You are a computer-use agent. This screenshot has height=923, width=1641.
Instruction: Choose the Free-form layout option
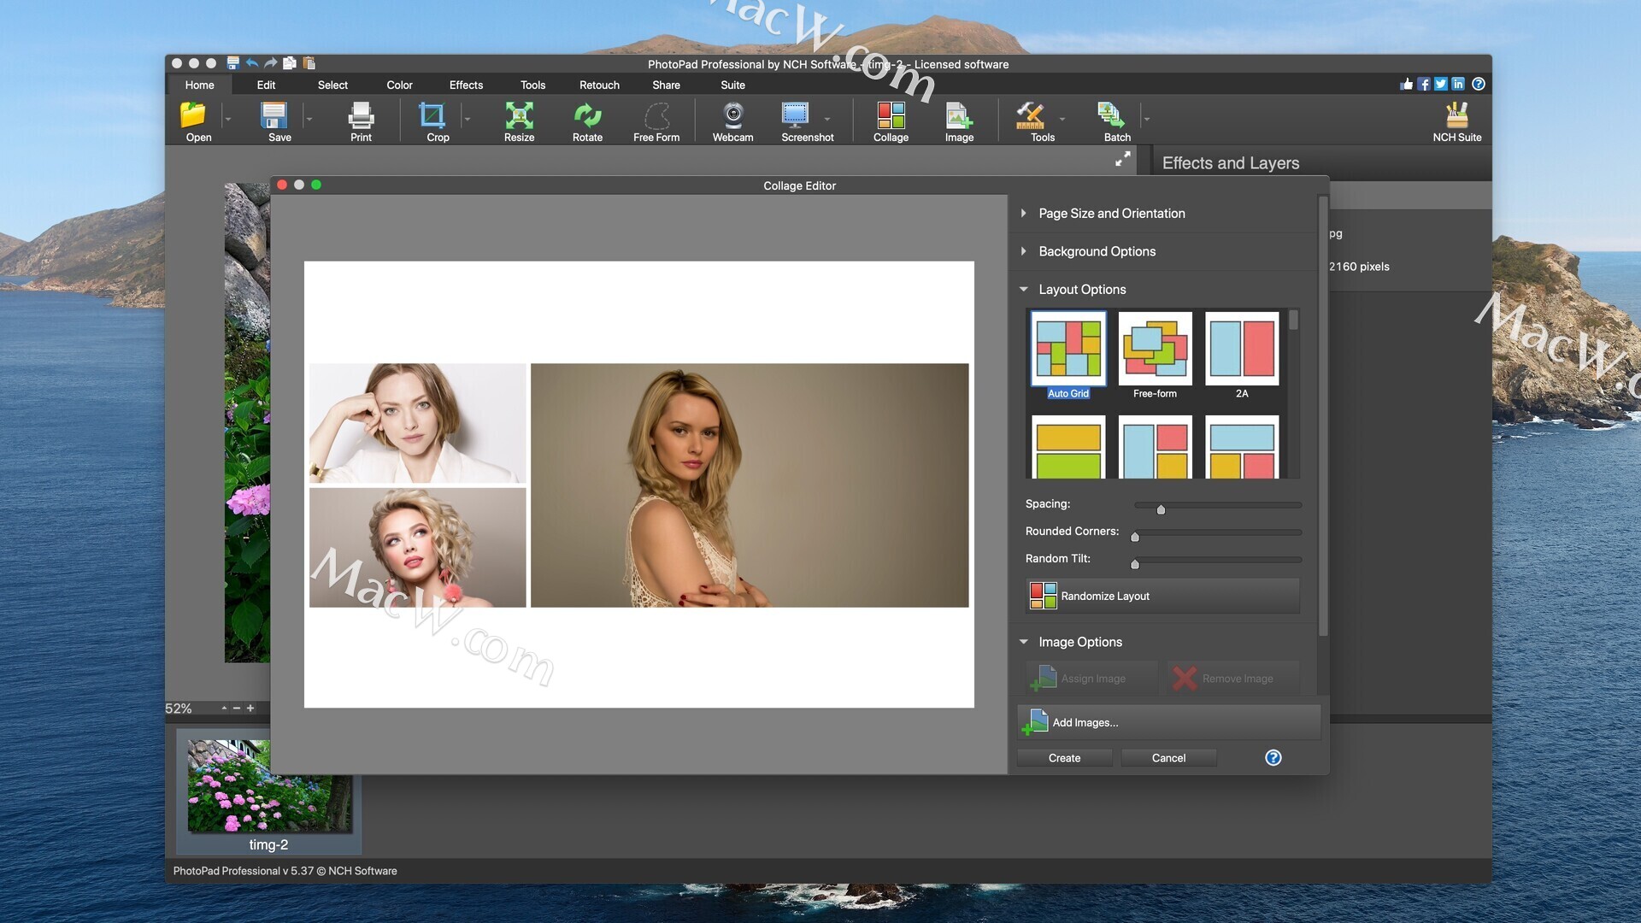coord(1155,349)
